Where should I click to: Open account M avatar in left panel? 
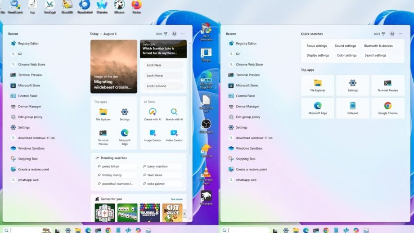(174, 34)
